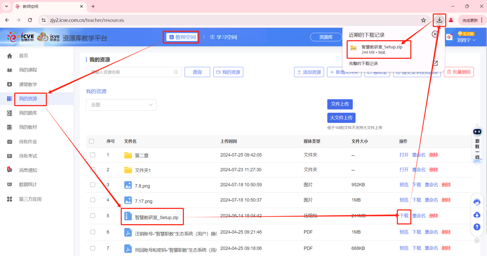
Task: Click 下载 link for 智慧教研室_Setup.zip
Action: (x=404, y=216)
